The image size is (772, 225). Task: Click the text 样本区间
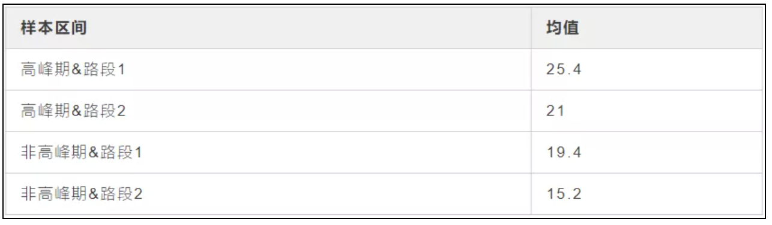click(x=50, y=28)
